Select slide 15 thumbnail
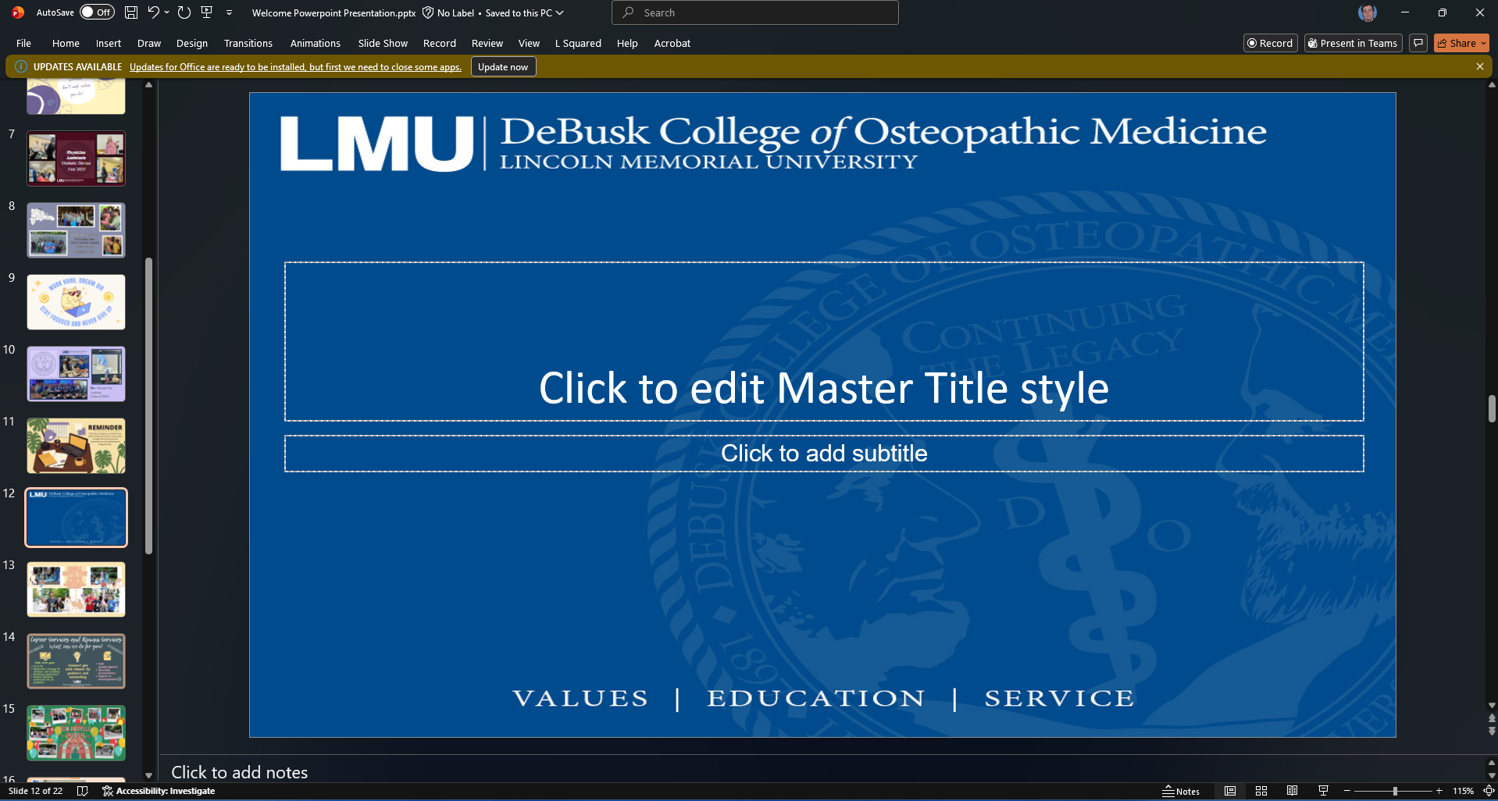Image resolution: width=1498 pixels, height=801 pixels. click(x=76, y=733)
